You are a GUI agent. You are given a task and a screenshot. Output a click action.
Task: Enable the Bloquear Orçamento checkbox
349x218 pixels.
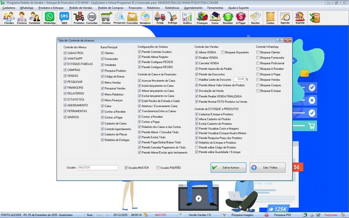pos(222,52)
